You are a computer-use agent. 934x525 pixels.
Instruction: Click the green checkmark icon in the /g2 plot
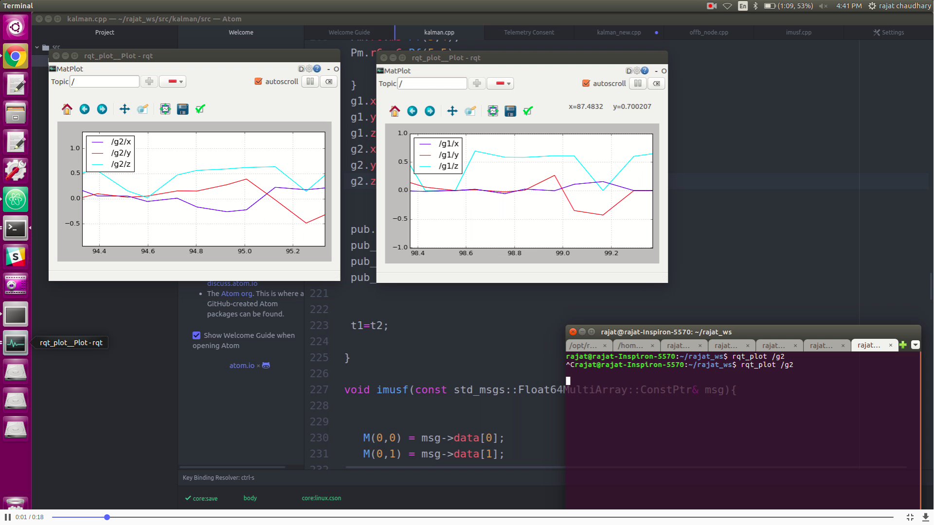tap(200, 109)
